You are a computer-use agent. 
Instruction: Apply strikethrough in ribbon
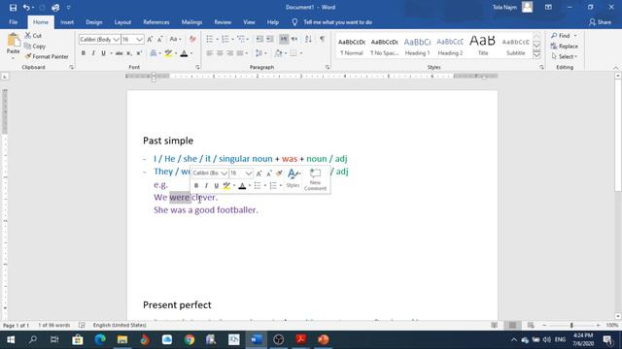click(119, 53)
